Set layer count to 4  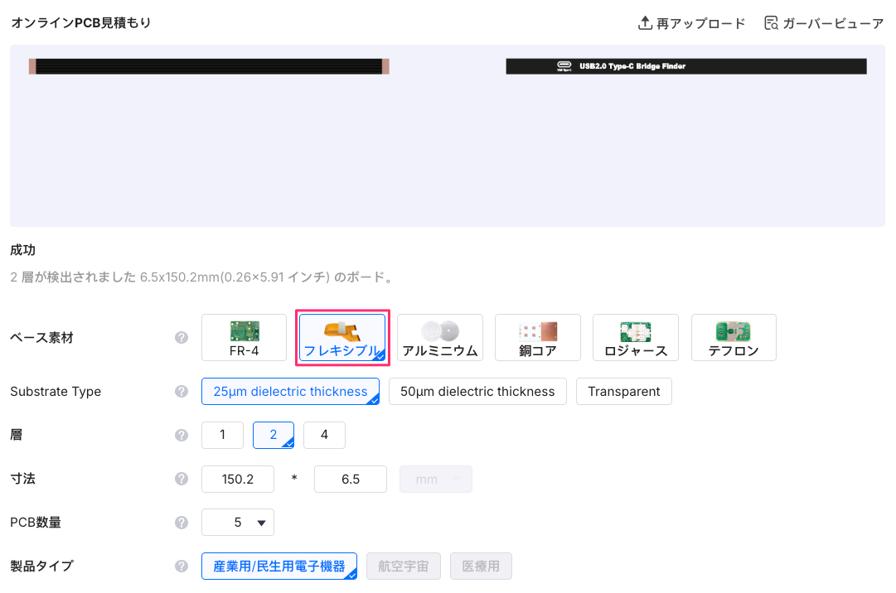(324, 435)
